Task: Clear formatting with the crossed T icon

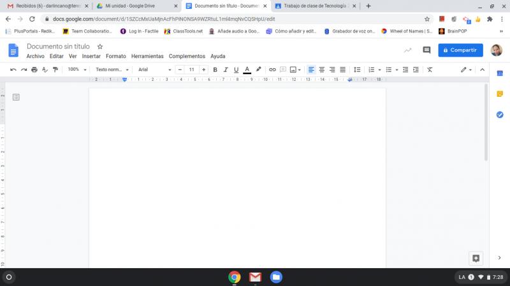Action: pos(430,69)
